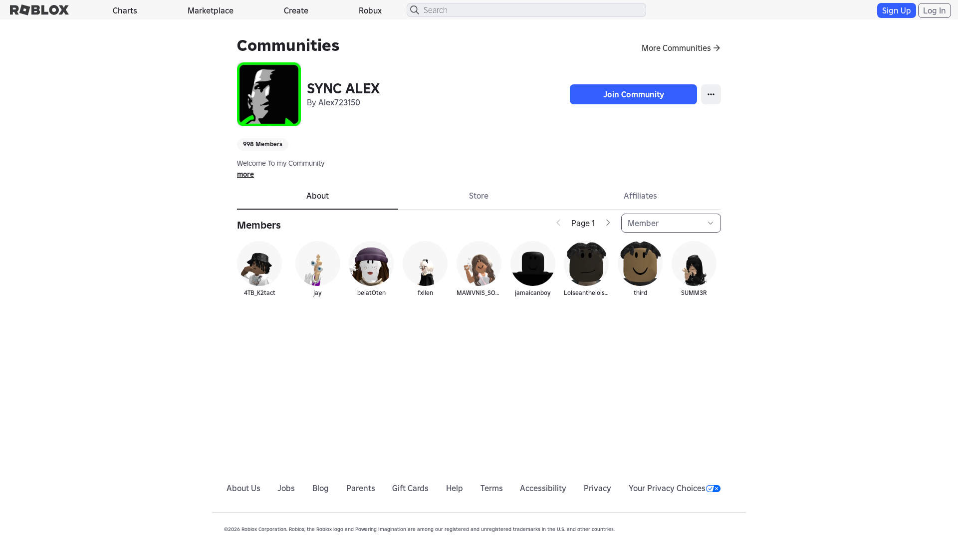Visit creator Alex723150's profile link
The height and width of the screenshot is (539, 958).
pos(339,102)
